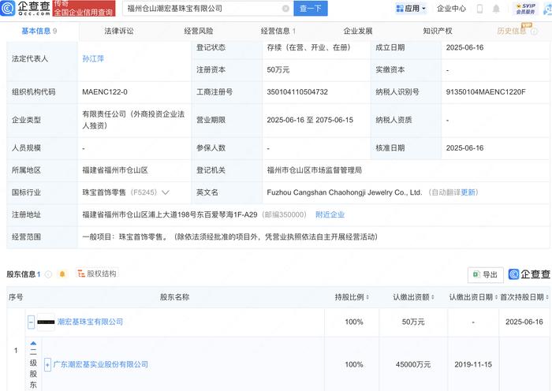552x391 pixels.
Task: Select 营业期限 date range text
Action: click(x=310, y=120)
